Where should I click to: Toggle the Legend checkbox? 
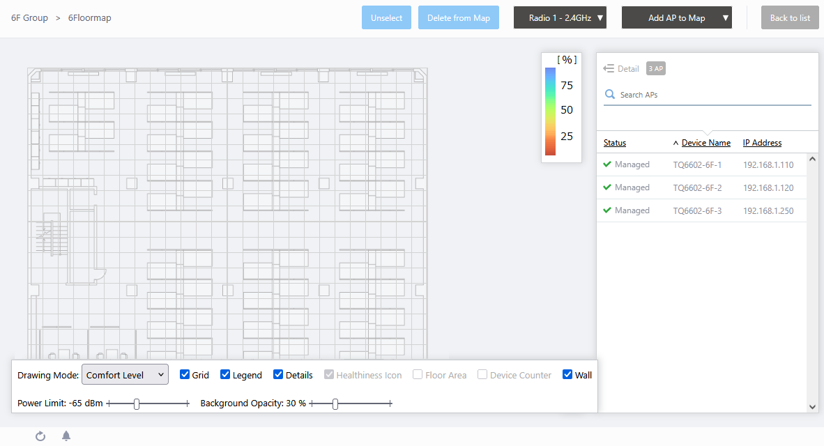[x=225, y=375]
